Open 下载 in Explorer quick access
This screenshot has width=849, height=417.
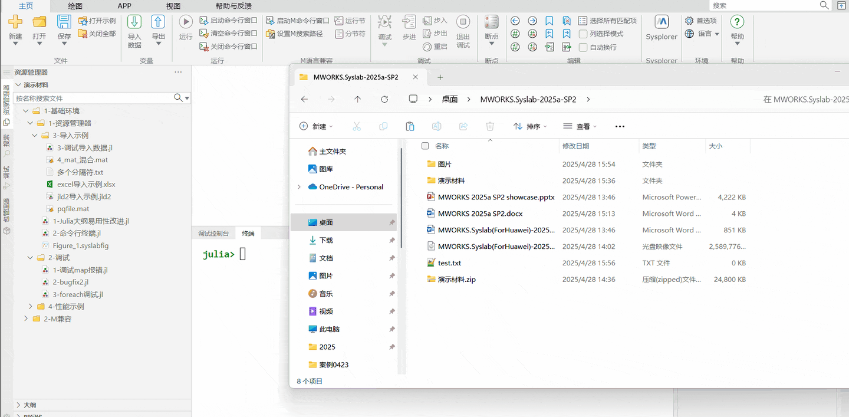coord(325,240)
